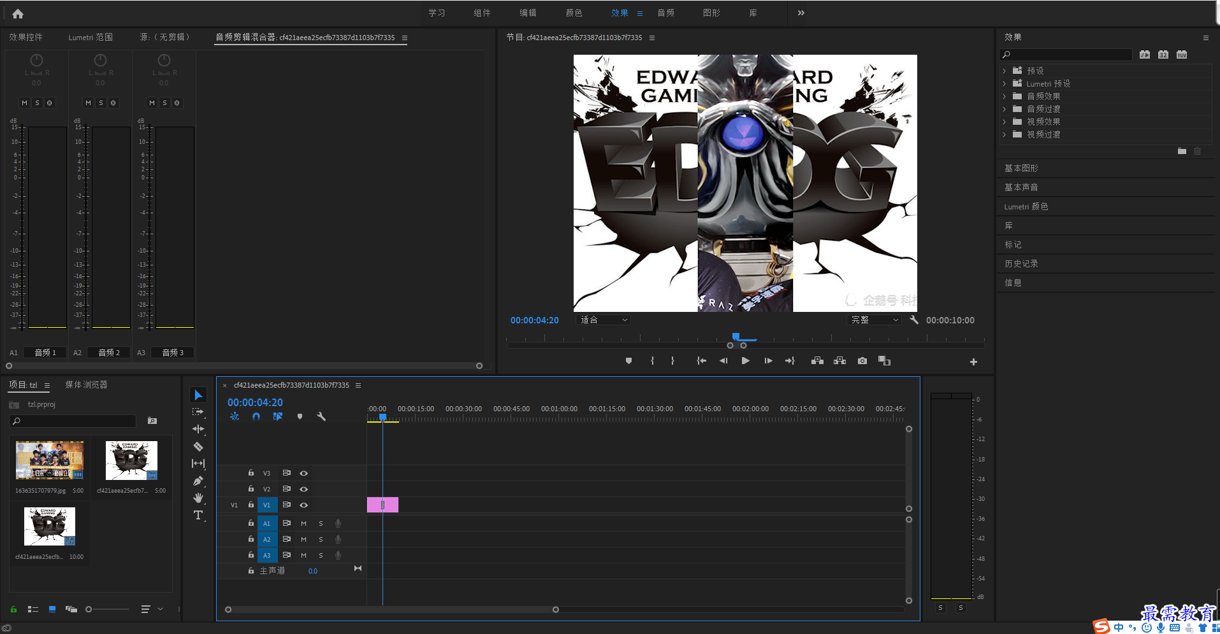Toggle lock on track V3
Viewport: 1220px width, 634px height.
click(x=251, y=473)
